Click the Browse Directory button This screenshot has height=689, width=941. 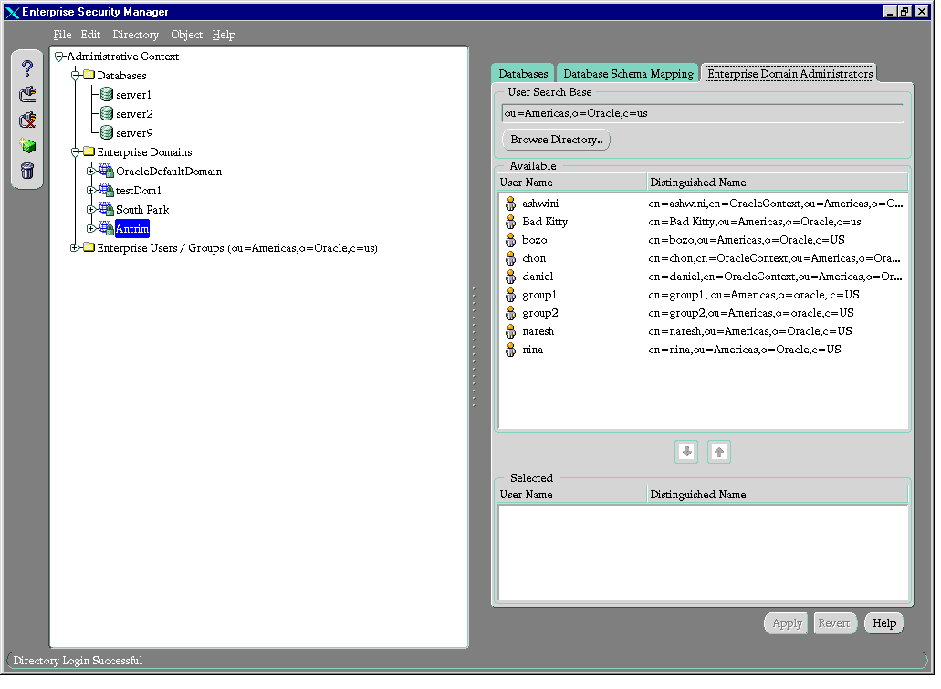tap(556, 141)
